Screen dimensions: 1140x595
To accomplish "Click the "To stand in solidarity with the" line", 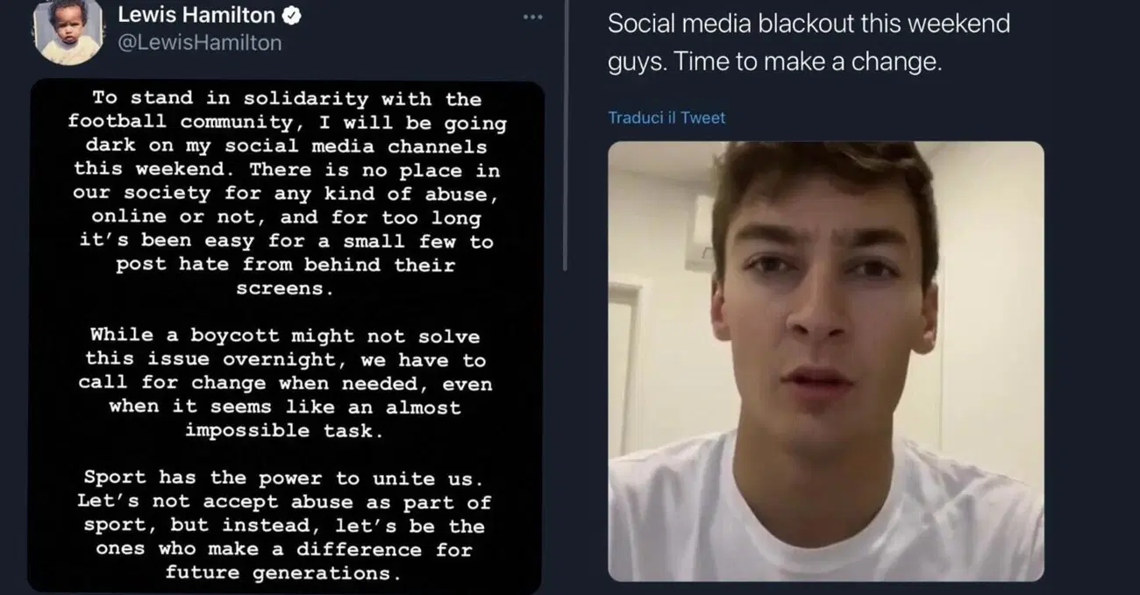I will tap(286, 99).
